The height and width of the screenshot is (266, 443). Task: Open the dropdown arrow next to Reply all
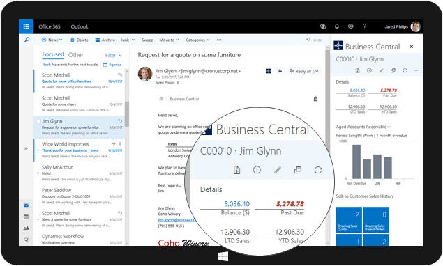(x=317, y=71)
